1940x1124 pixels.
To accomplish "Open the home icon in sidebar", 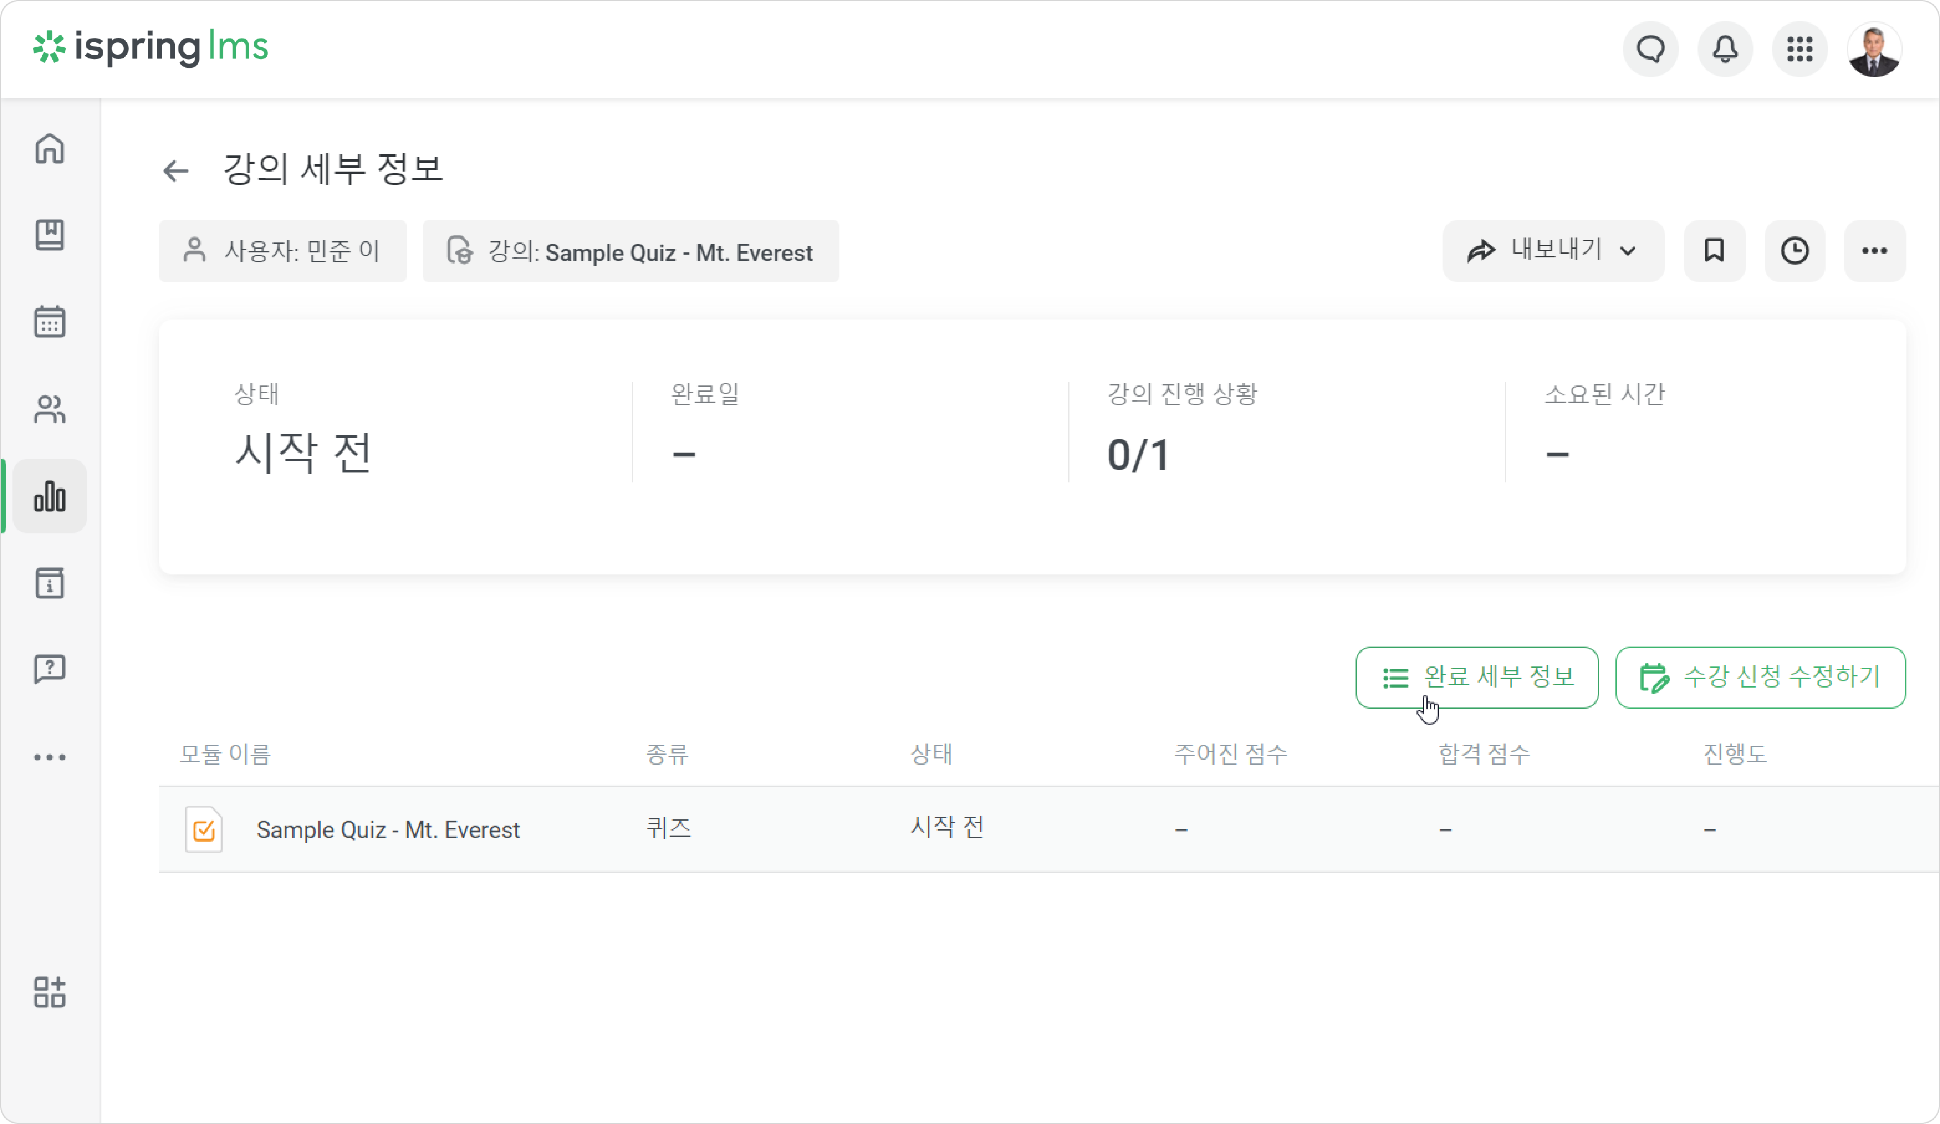I will pos(49,149).
